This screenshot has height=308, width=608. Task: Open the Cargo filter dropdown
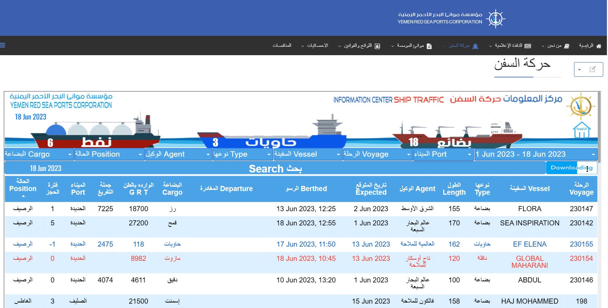[x=38, y=155]
